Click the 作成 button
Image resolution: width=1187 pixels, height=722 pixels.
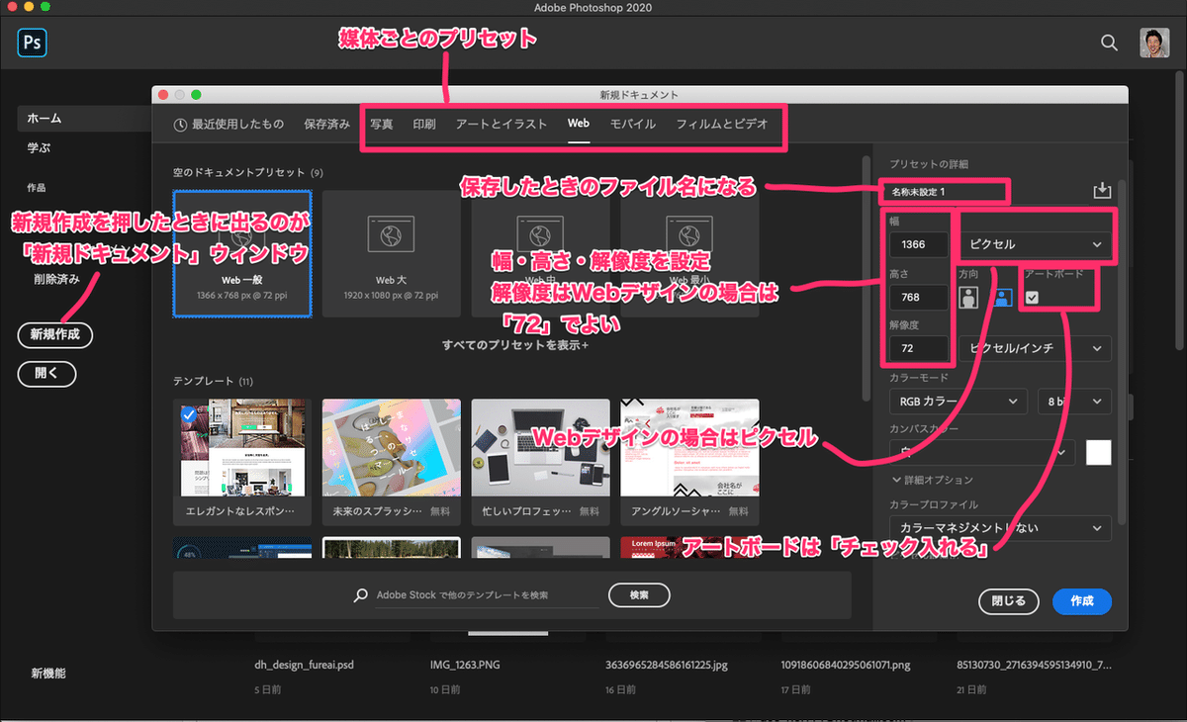pos(1081,601)
